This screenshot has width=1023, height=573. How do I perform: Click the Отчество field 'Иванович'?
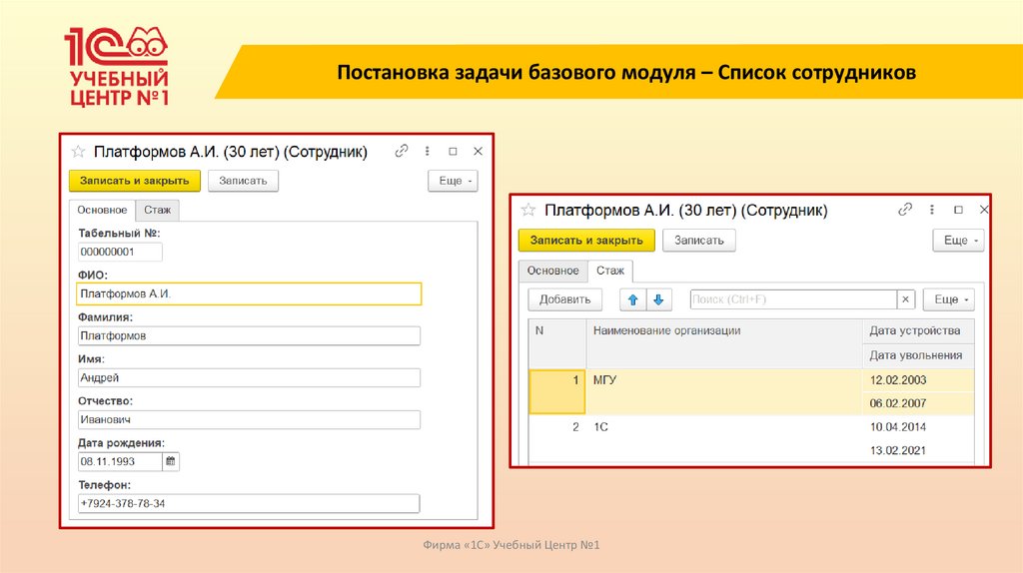249,419
